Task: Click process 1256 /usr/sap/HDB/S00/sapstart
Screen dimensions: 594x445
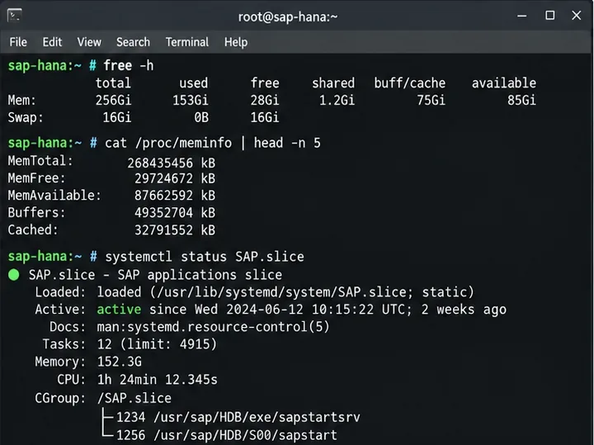Action: click(227, 435)
